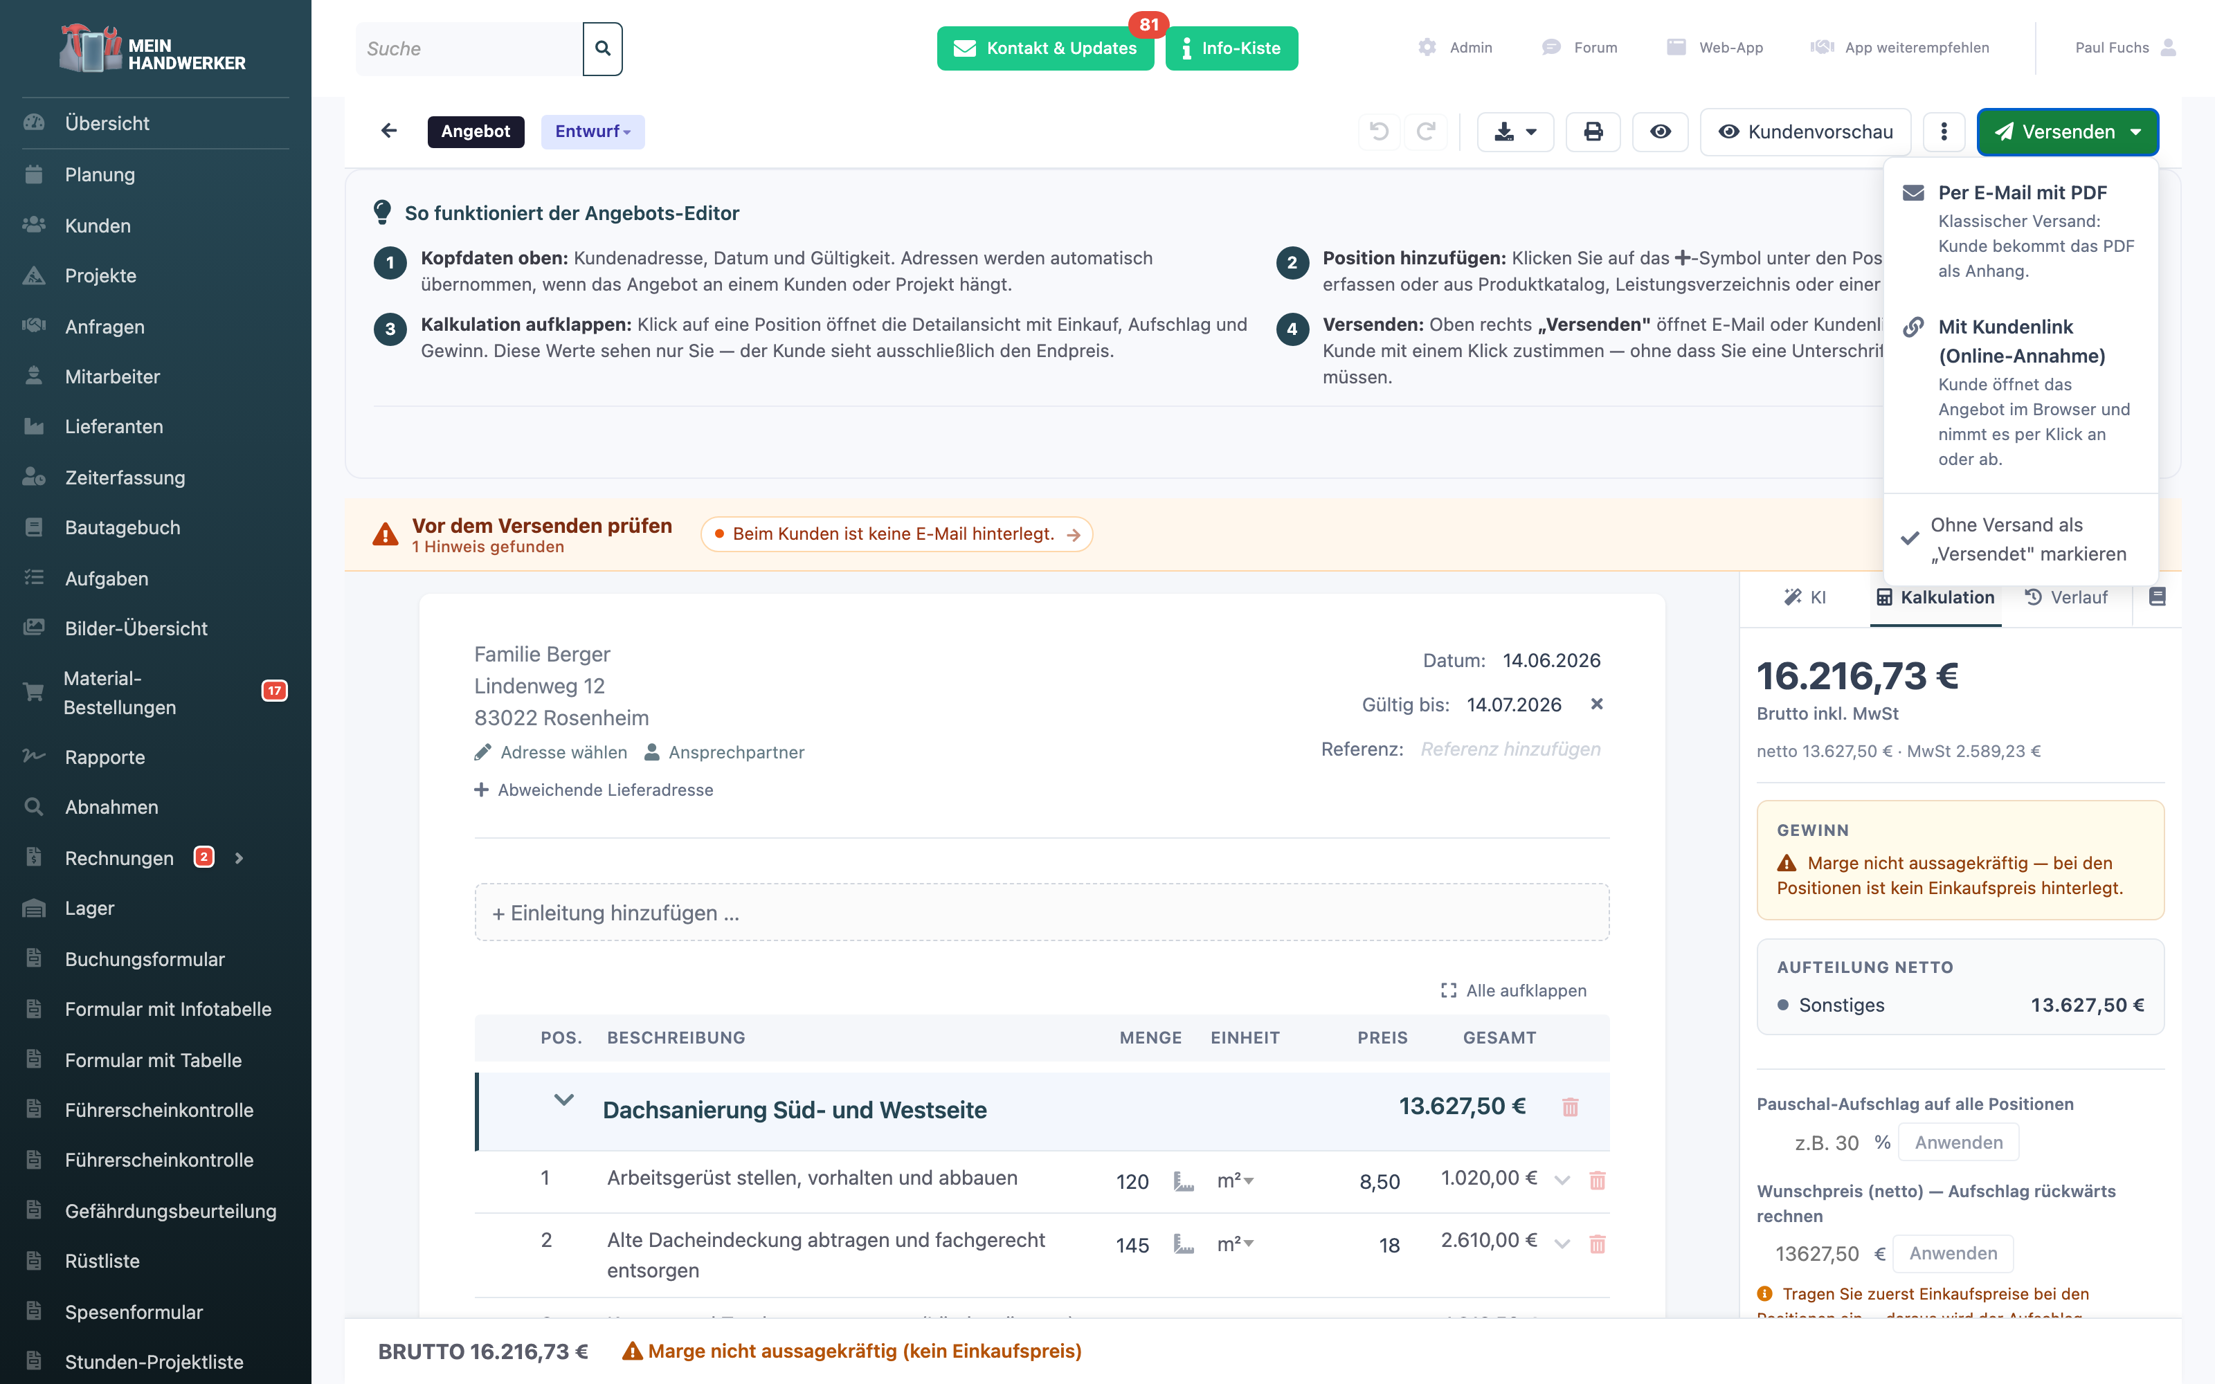
Task: Select Per E-Mail mit PDF option
Action: tap(2021, 230)
